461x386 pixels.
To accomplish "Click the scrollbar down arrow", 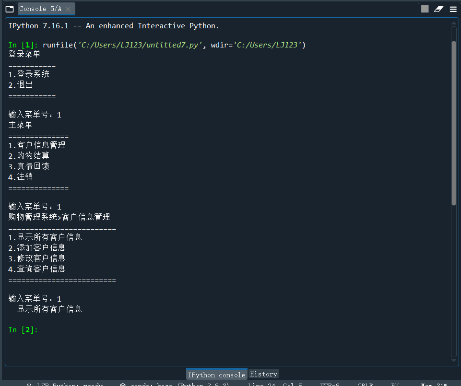I will point(453,360).
